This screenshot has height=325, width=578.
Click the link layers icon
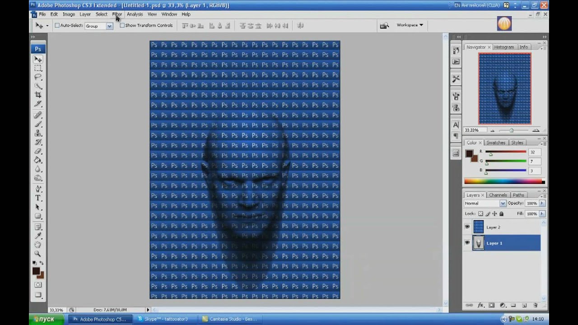469,306
